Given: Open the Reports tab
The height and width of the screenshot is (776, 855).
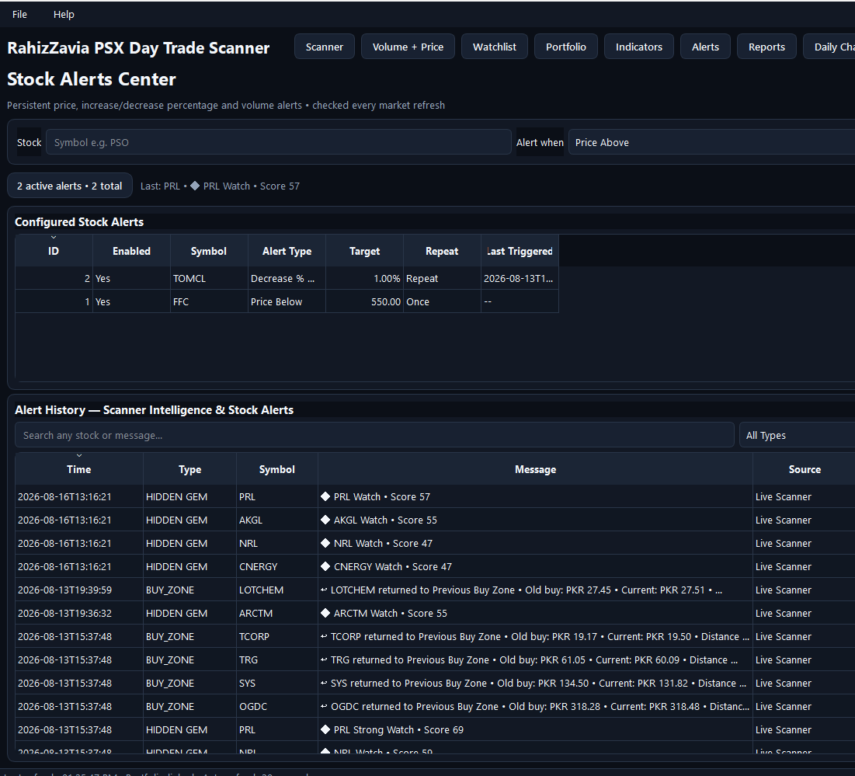Looking at the screenshot, I should click(x=766, y=47).
